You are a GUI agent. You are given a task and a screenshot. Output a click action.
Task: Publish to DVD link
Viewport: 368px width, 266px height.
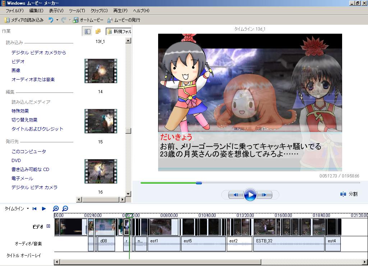pos(16,160)
